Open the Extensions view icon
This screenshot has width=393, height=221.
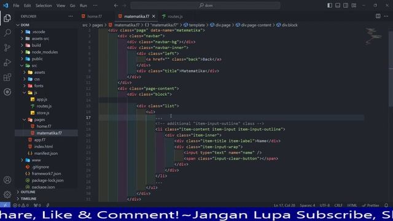[x=7, y=77]
